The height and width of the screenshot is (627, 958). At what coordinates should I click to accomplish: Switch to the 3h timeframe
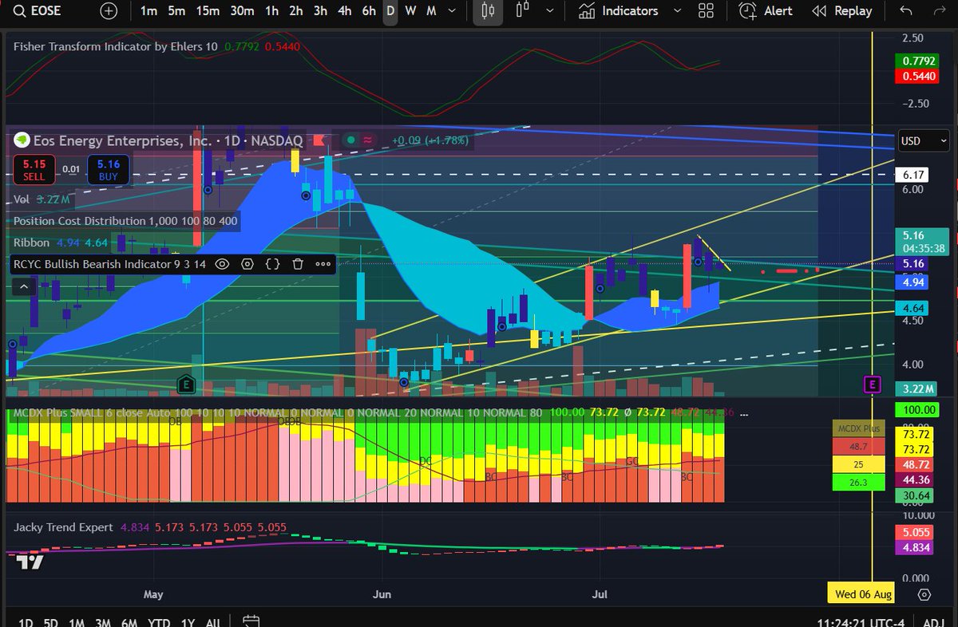320,11
